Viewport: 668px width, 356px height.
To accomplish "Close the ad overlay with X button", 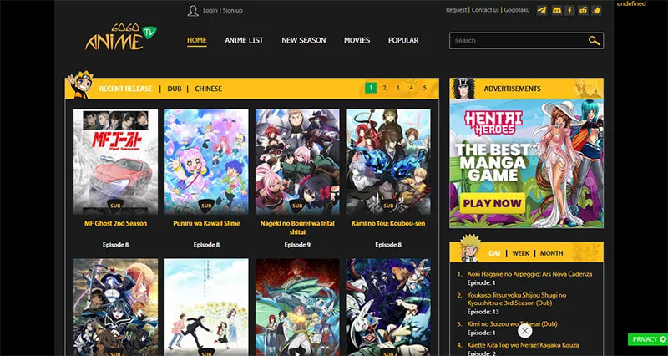I will click(x=525, y=331).
